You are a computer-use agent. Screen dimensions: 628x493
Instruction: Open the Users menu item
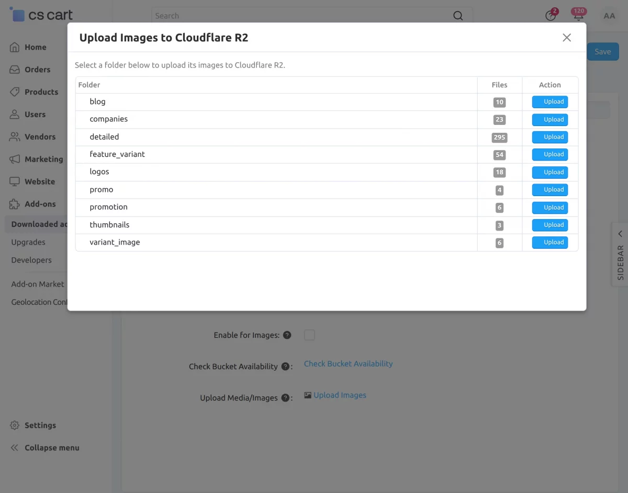click(35, 114)
